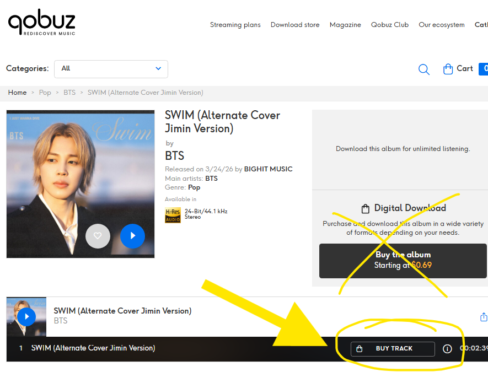Click BUY TRACK button
This screenshot has width=488, height=372.
(393, 349)
